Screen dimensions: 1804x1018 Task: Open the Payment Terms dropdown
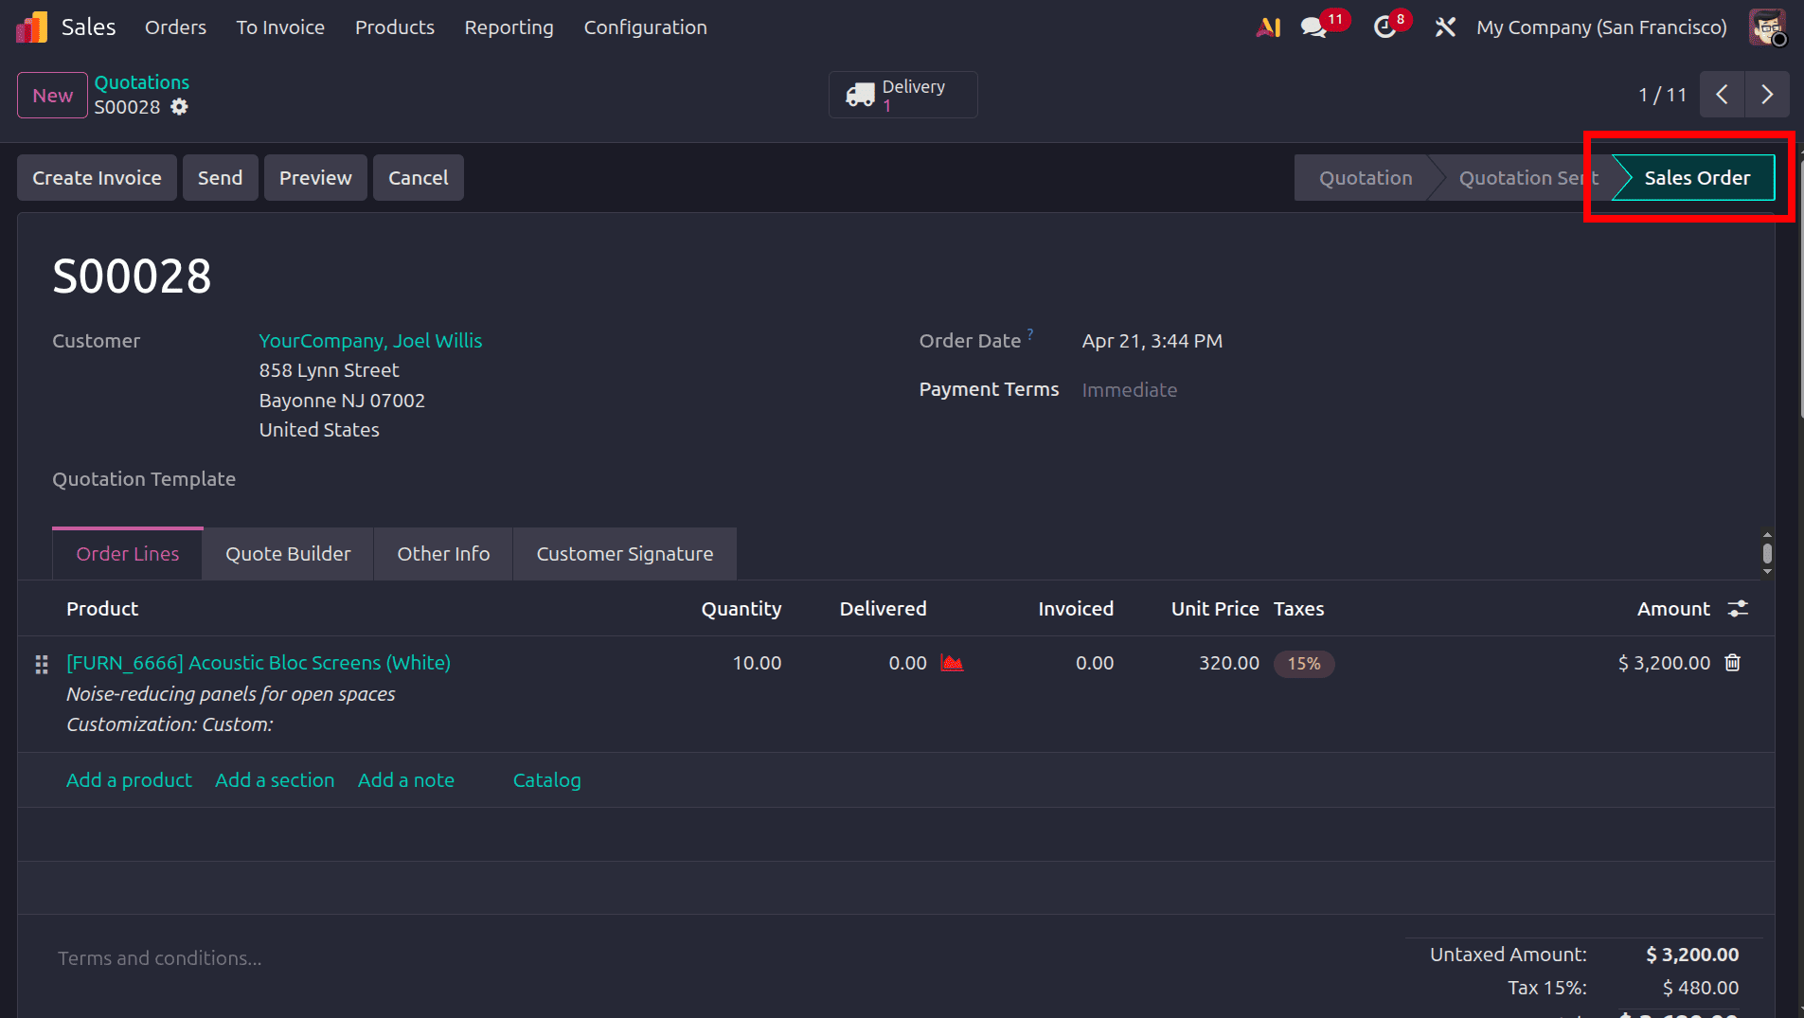pos(1130,389)
